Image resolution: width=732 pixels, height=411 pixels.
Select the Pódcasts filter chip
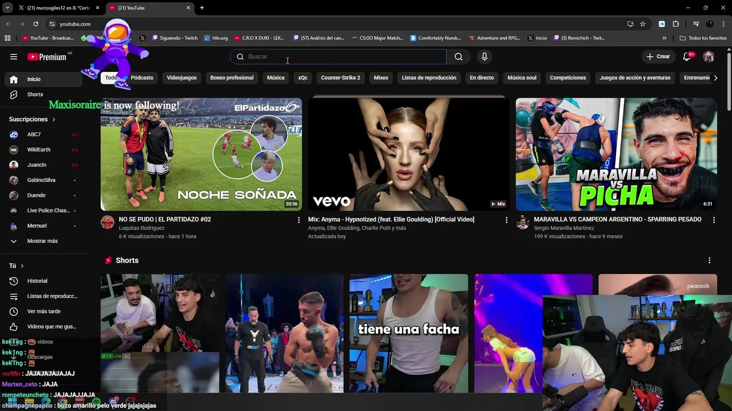pos(142,78)
